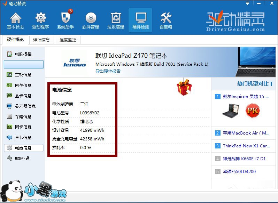Click the Windows 7 旗舰版 build text
The image size is (278, 203).
coord(152,64)
